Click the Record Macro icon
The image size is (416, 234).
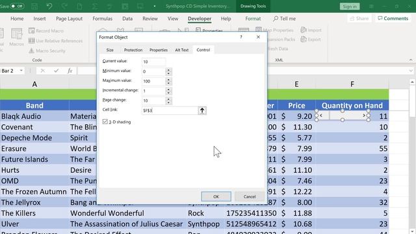(x=32, y=31)
